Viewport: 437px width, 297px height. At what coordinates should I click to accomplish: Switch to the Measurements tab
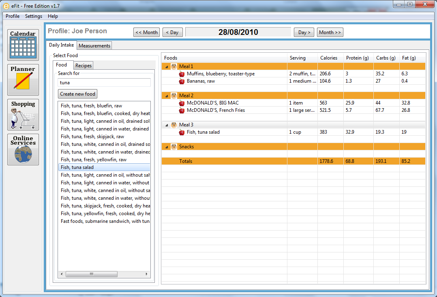(x=94, y=46)
